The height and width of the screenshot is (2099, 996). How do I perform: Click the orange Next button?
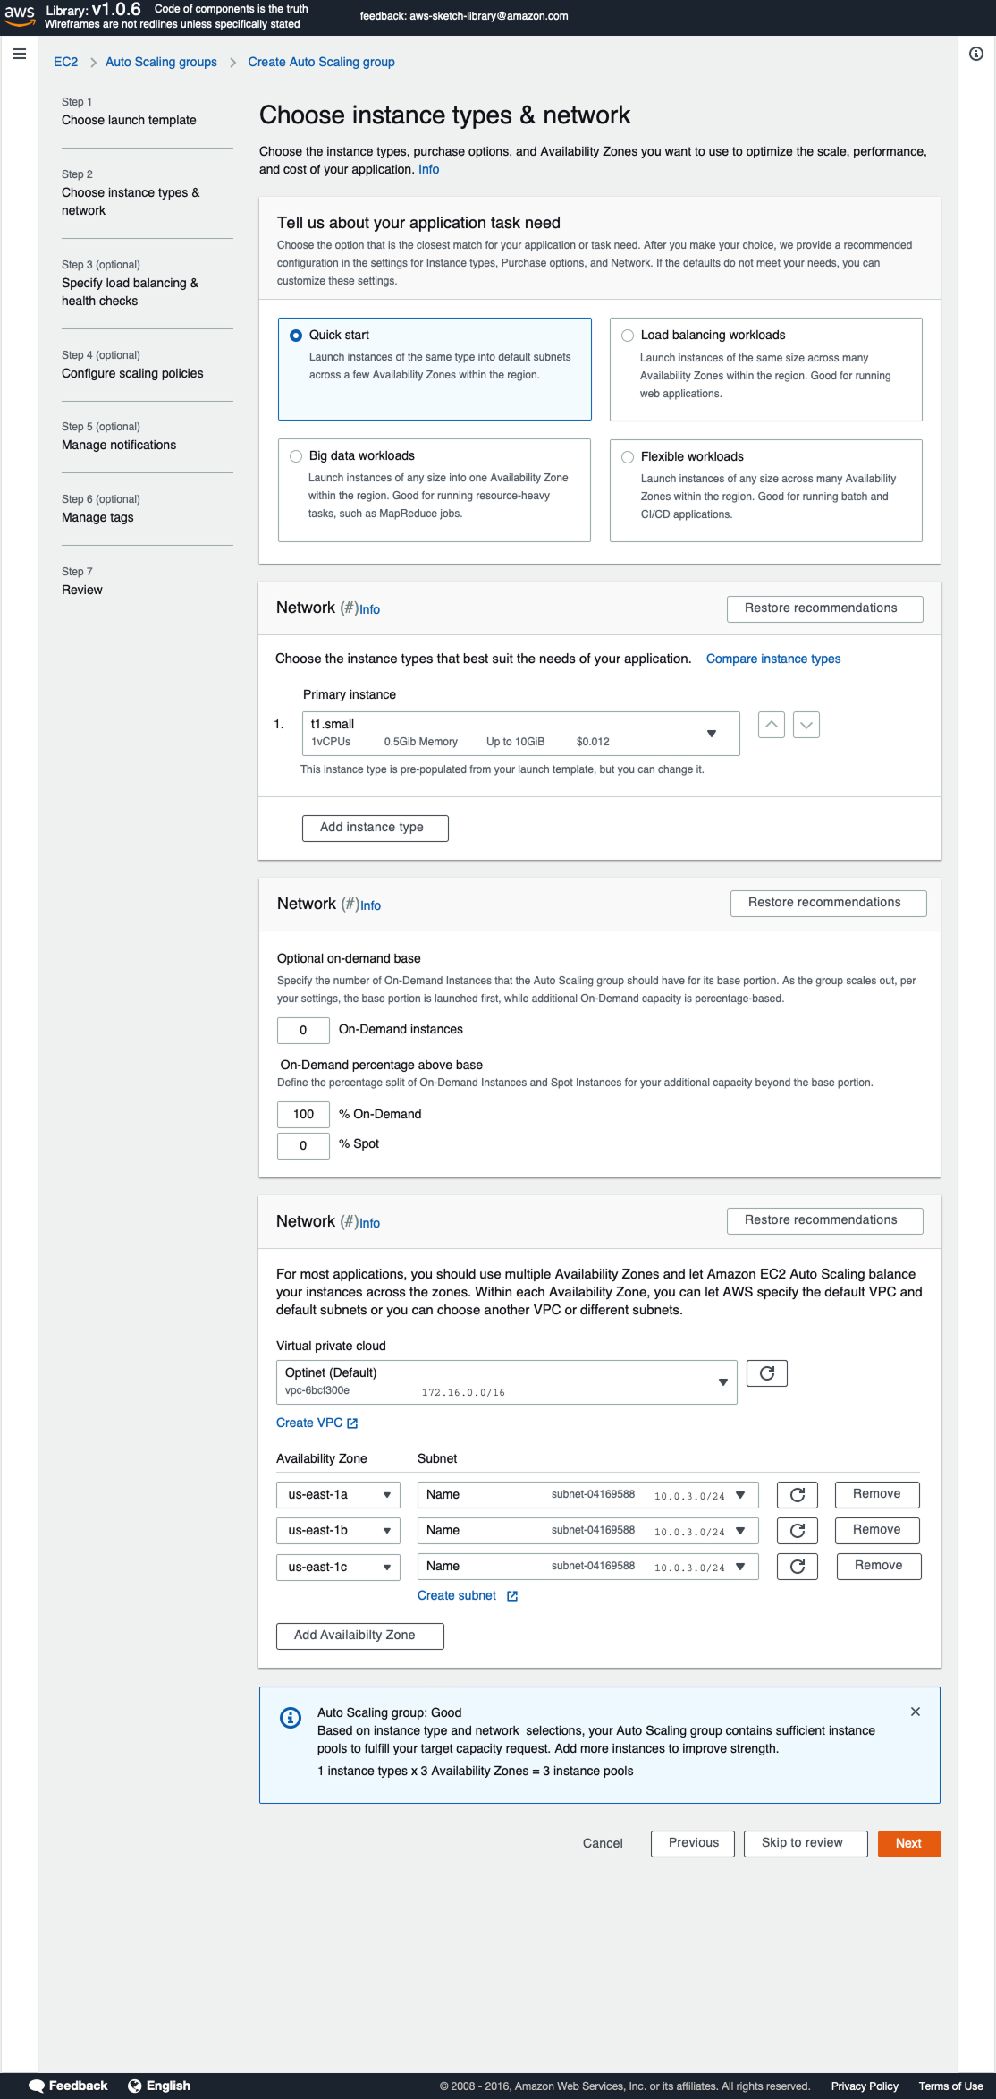(x=909, y=1843)
